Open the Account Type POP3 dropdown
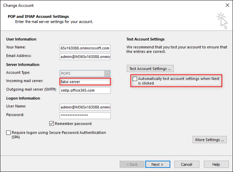Screen dimensions: 233x172 (x=85, y=74)
